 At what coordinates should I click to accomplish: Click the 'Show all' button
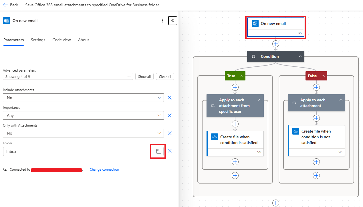point(144,76)
